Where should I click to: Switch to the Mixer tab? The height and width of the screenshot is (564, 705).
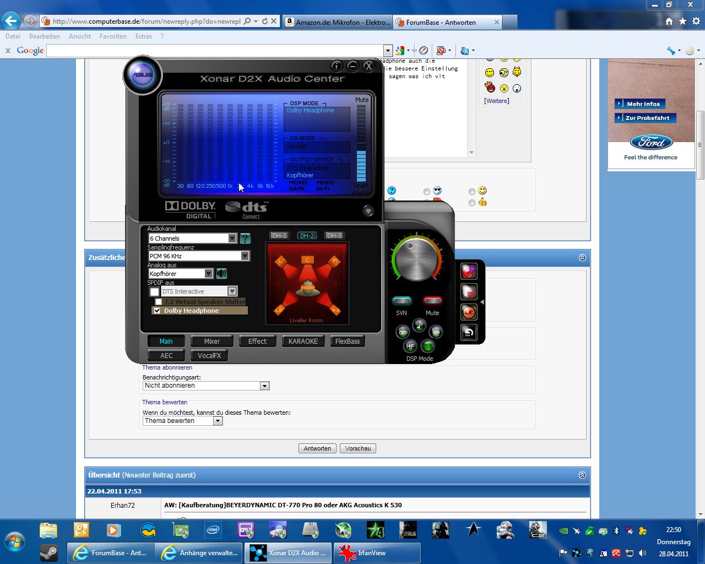(212, 341)
